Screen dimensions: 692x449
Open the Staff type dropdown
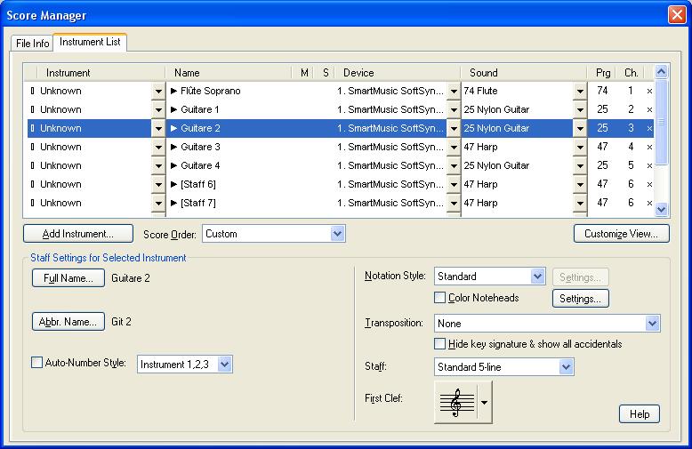[x=566, y=367]
